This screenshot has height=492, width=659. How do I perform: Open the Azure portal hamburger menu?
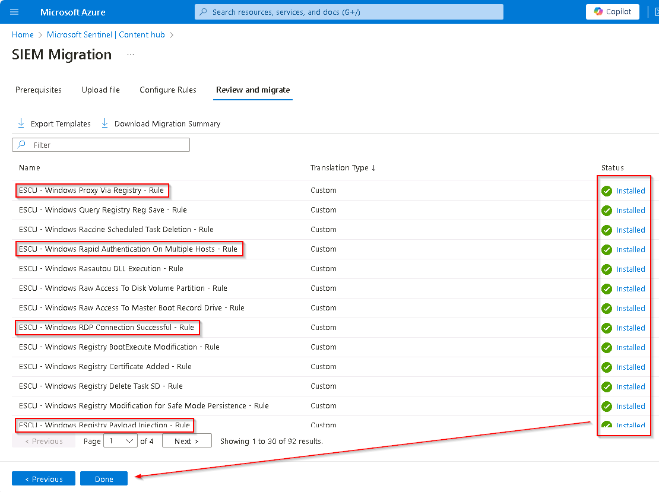[x=14, y=12]
